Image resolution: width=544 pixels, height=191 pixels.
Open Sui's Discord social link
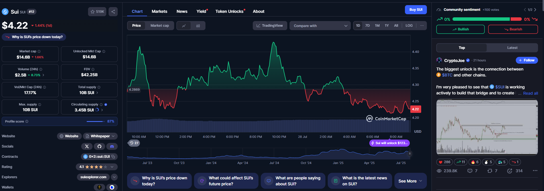point(112,146)
